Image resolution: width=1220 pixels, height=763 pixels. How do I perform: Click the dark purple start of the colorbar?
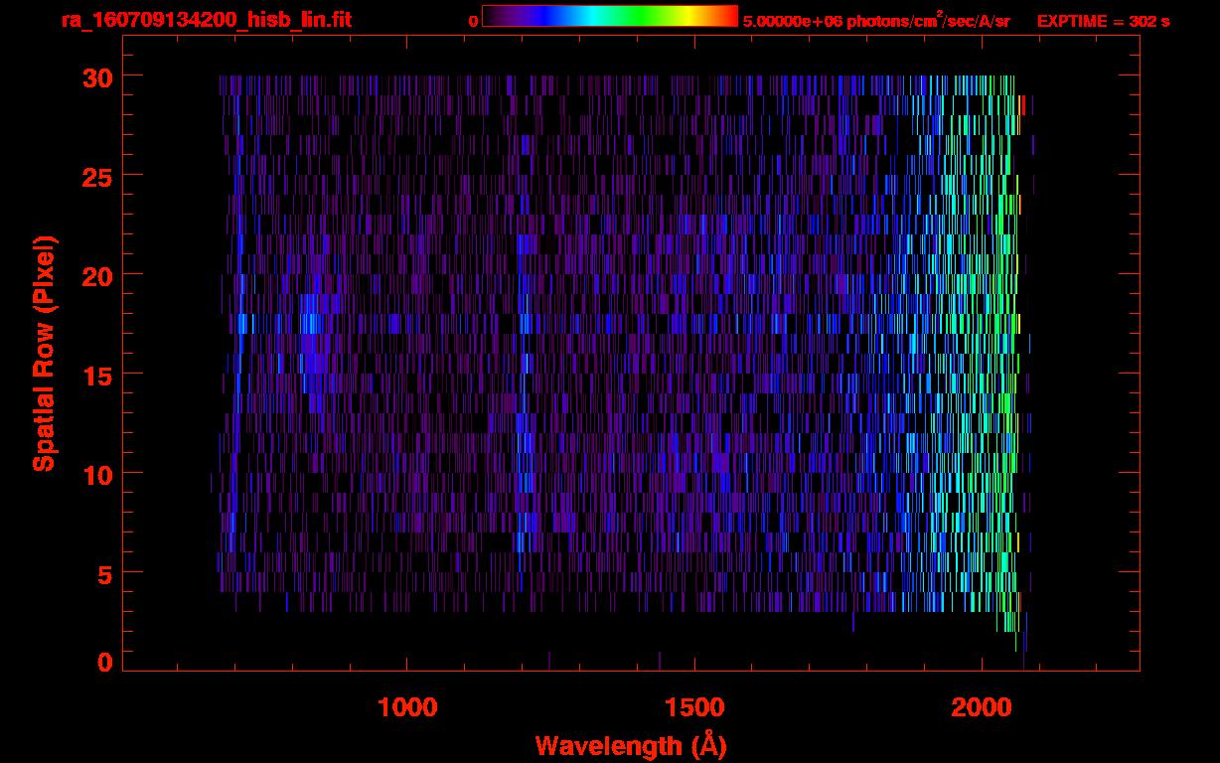coord(492,16)
